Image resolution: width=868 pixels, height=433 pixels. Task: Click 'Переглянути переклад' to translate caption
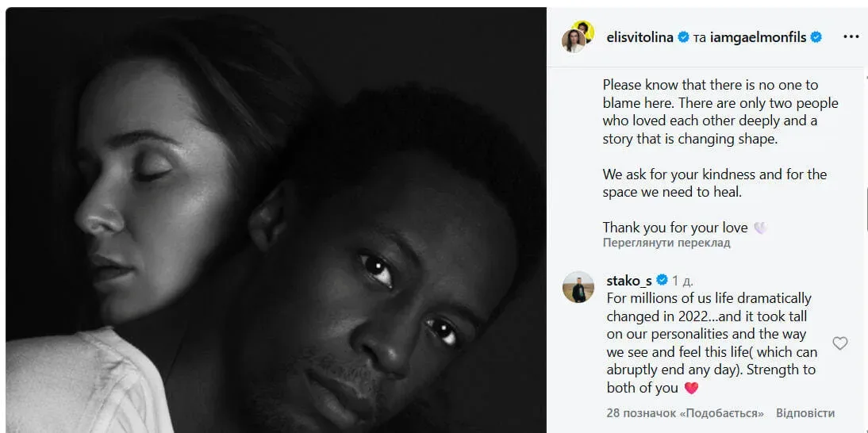(x=666, y=243)
